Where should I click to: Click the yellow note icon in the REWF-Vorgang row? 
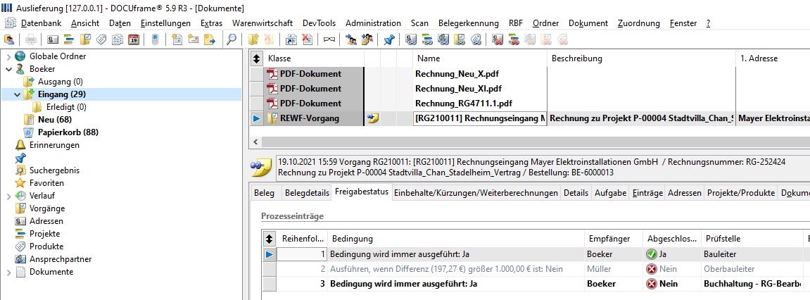point(372,118)
